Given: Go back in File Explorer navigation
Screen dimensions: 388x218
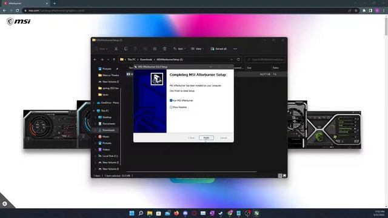Looking at the screenshot, I should 95,59.
